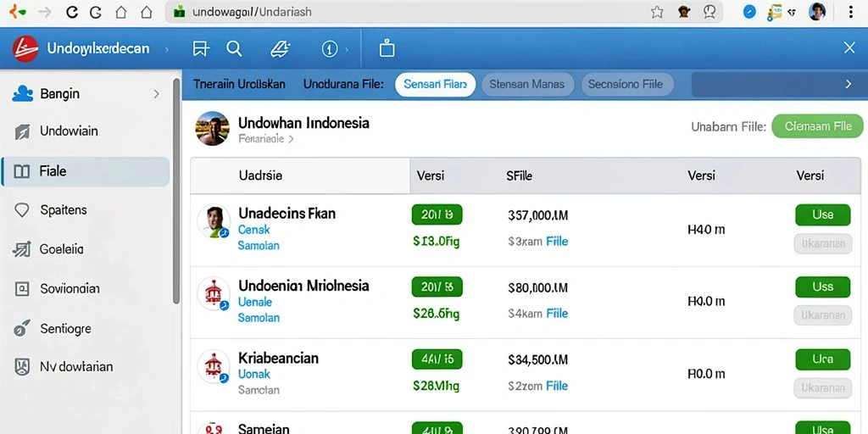Viewport: 868px width, 434px height.
Task: Open the browser three-dot menu
Action: (x=851, y=12)
